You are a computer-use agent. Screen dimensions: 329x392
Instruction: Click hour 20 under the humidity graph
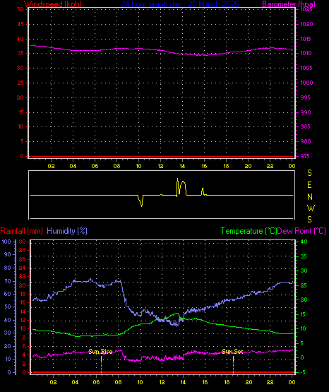pyautogui.click(x=249, y=382)
